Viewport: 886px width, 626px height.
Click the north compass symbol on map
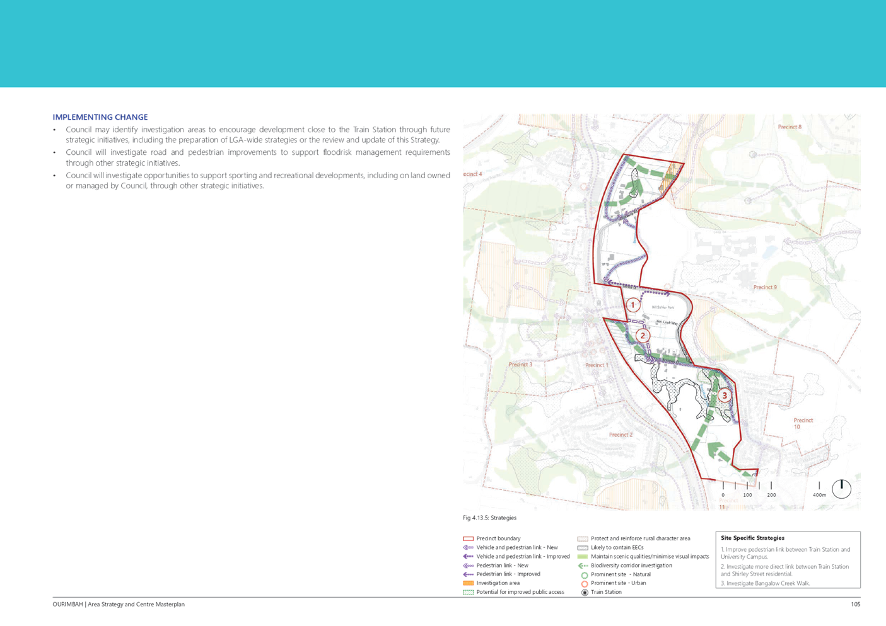(x=841, y=489)
